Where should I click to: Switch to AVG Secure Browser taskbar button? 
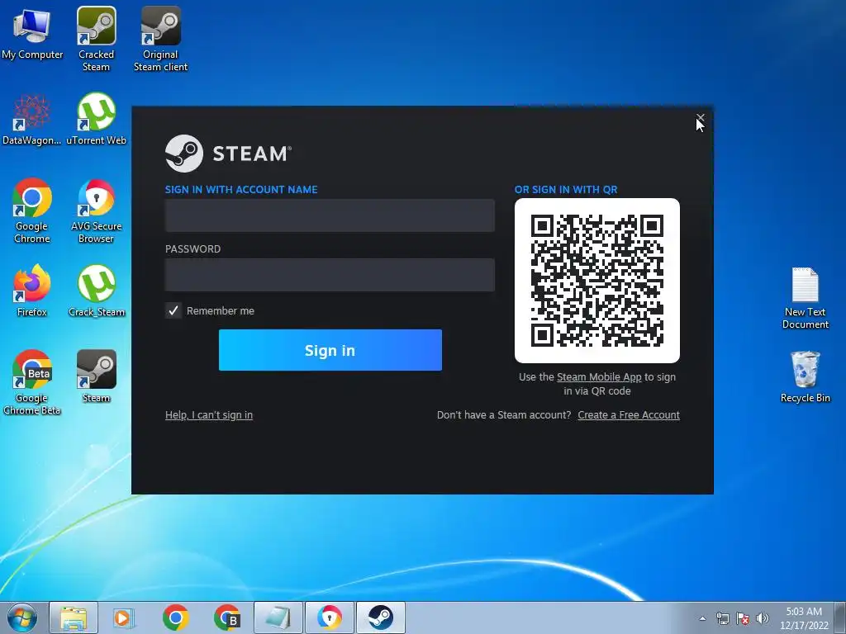[329, 617]
